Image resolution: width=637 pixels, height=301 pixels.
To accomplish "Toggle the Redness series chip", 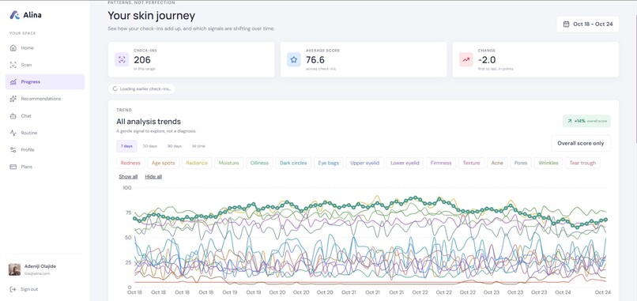I will (x=130, y=163).
